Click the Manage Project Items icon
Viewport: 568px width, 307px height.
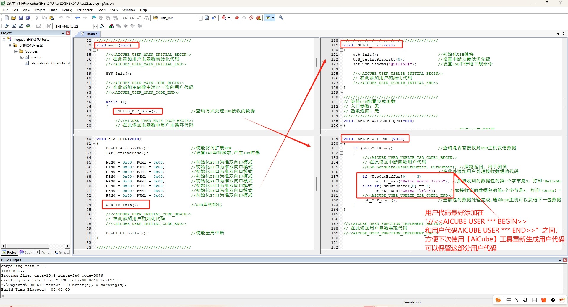tap(112, 26)
